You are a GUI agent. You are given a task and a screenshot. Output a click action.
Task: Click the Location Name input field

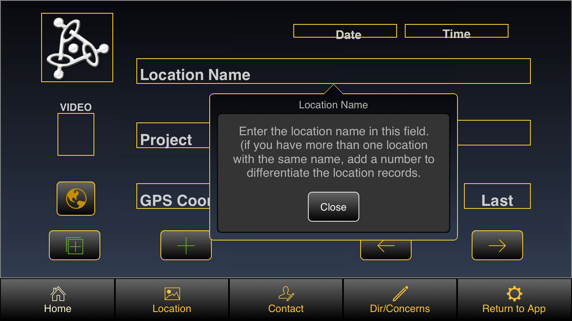click(333, 71)
